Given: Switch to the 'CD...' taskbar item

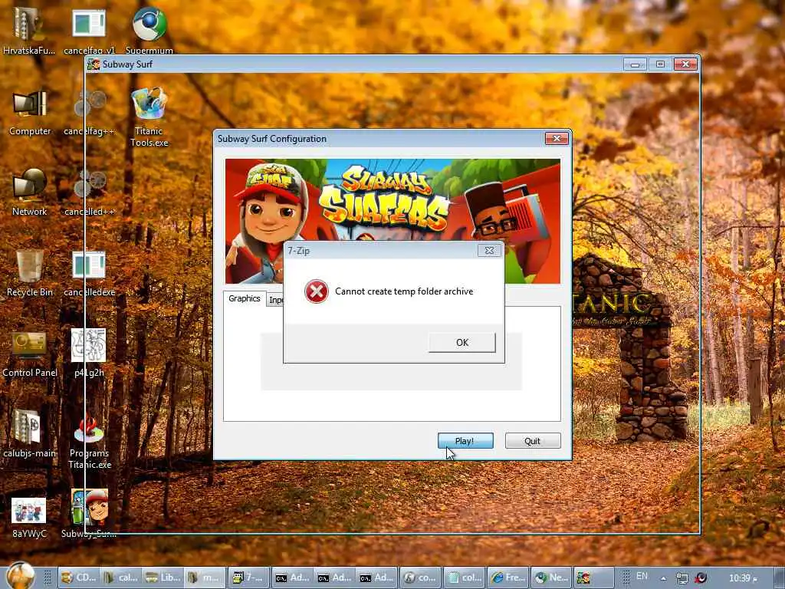Looking at the screenshot, I should [78, 577].
